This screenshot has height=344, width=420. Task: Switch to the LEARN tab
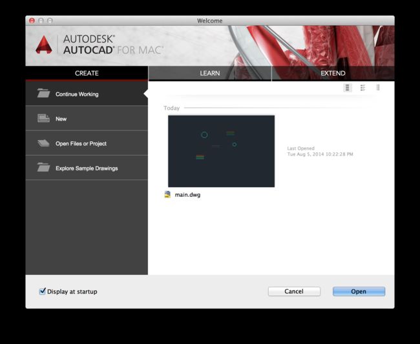(x=210, y=74)
